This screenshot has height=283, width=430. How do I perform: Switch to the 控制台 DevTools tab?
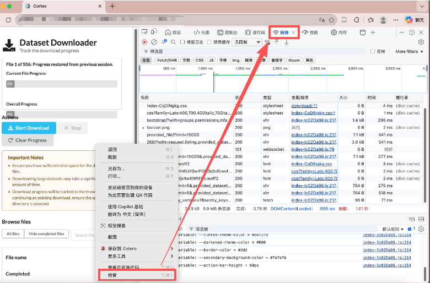pyautogui.click(x=227, y=32)
